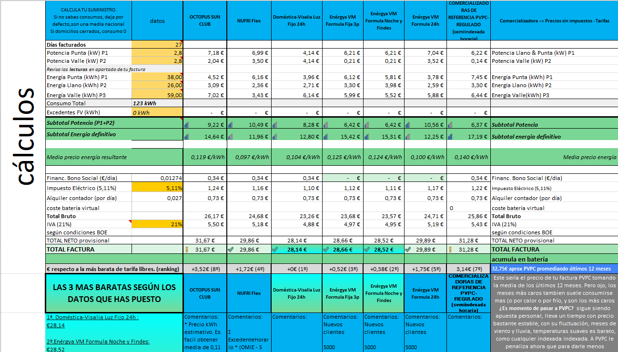Viewport: 618px width, 352px height.
Task: Select Energía Punta input cell showing 38,00
Action: click(x=157, y=77)
